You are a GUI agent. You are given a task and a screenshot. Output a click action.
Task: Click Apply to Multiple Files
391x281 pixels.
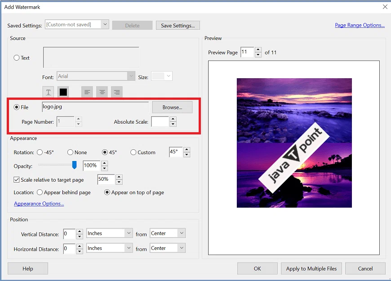[x=311, y=268]
